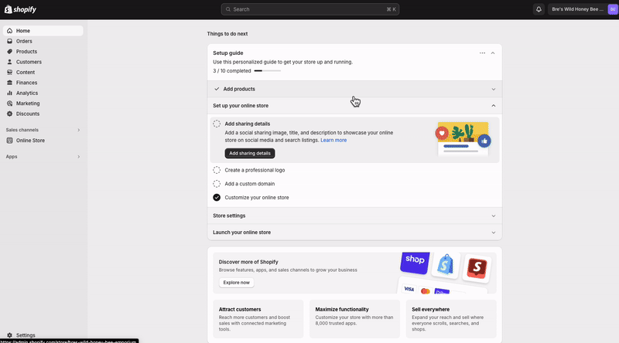
Task: Click the sharing details illustration
Action: [463, 139]
